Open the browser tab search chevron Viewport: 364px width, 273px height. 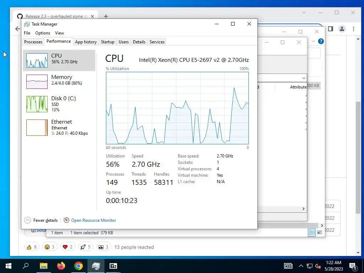[x=304, y=12]
